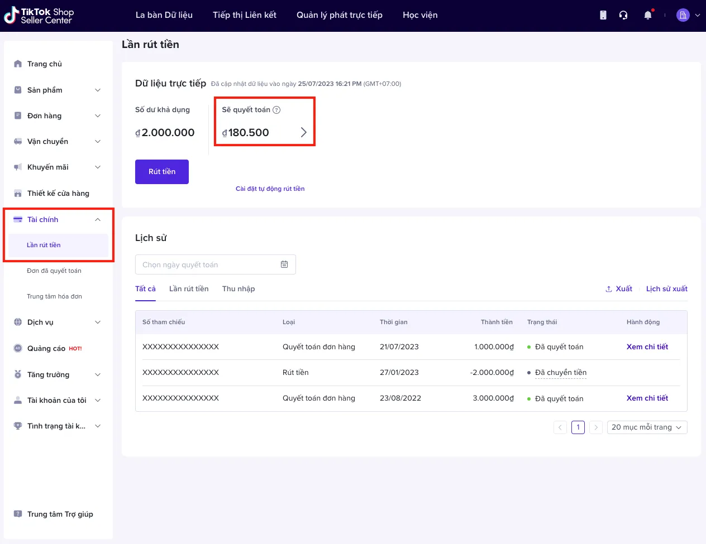Click the Trung tâm Trợ giúp question icon
706x544 pixels.
[18, 514]
